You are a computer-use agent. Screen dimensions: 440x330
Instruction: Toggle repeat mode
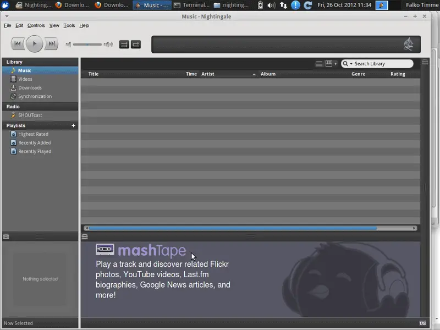[136, 45]
